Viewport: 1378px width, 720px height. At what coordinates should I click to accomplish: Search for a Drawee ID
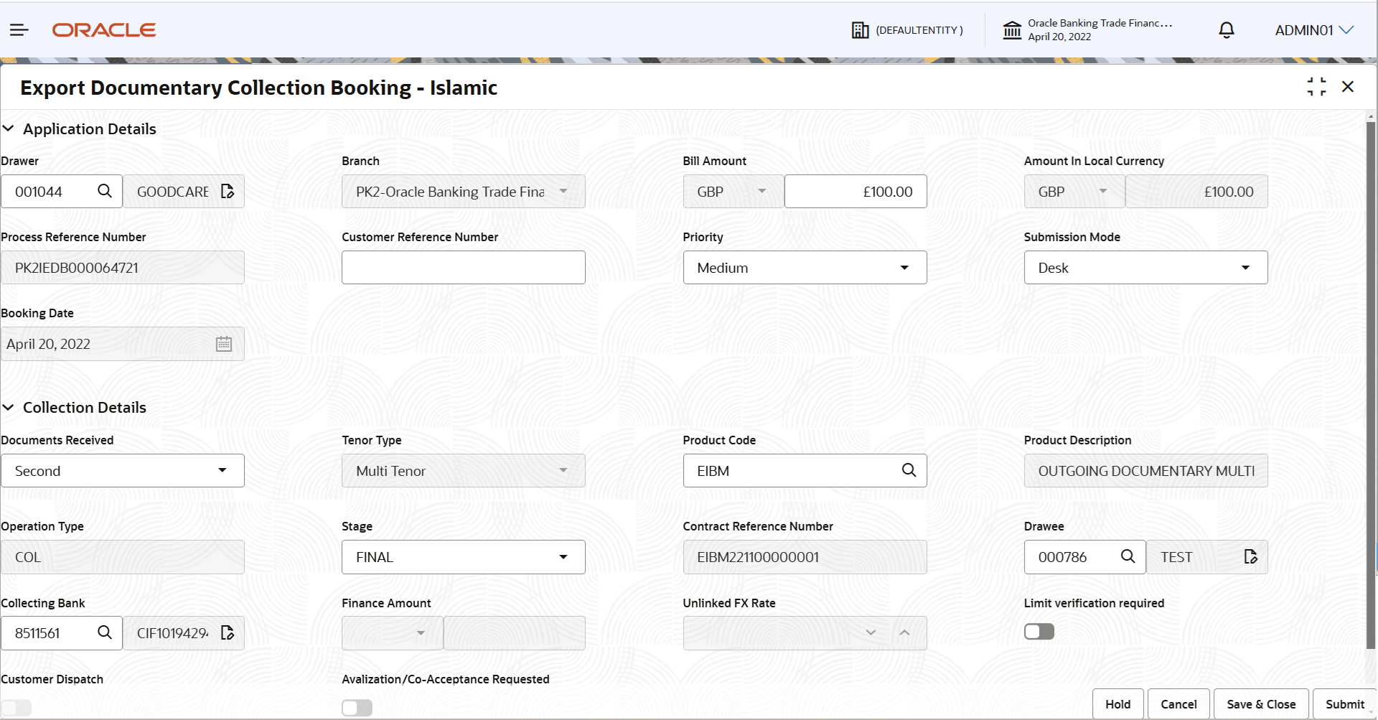1128,556
